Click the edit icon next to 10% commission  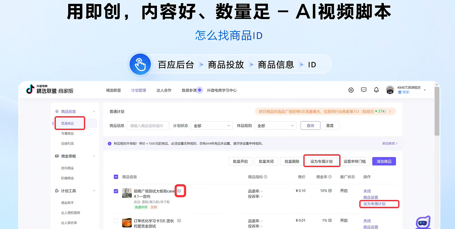(x=330, y=190)
